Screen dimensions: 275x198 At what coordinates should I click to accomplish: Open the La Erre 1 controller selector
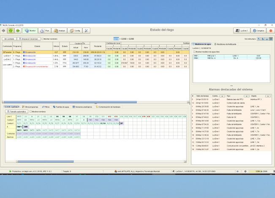242,31
